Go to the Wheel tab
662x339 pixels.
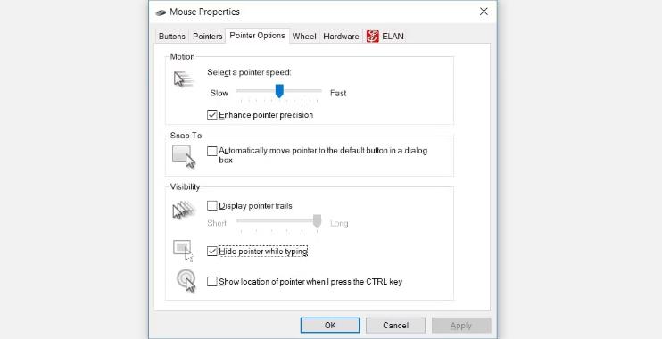tap(304, 37)
